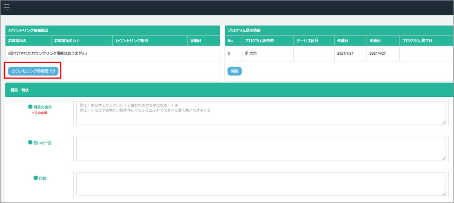Screen dimensions: 454x203
Task: Open the hamburger menu in top bar
Action: click(x=7, y=8)
